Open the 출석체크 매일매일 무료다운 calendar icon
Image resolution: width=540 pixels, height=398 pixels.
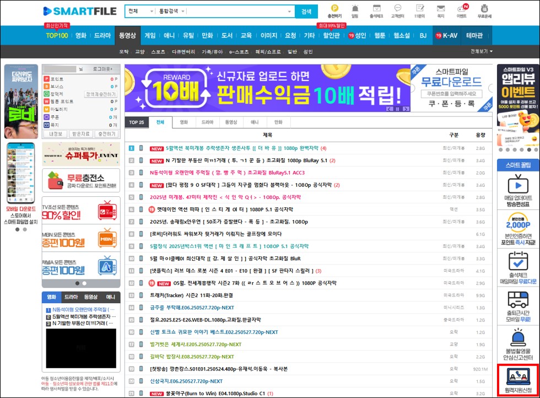click(x=518, y=261)
